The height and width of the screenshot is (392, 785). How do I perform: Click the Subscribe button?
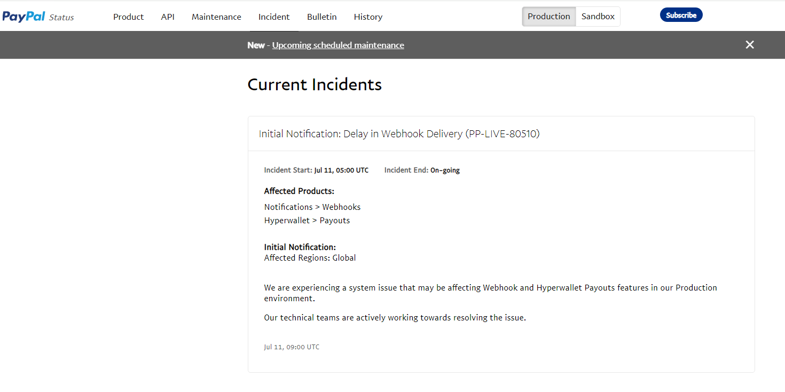tap(681, 15)
